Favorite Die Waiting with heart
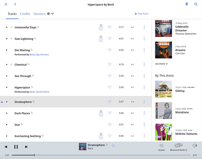The height and width of the screenshot is (159, 202). tap(110, 50)
